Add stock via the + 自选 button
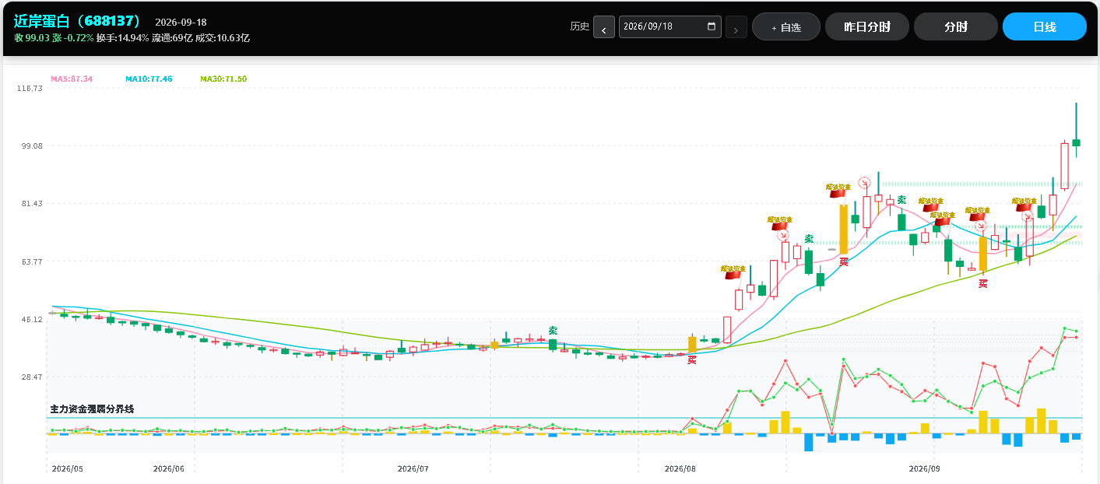This screenshot has height=484, width=1100. click(x=786, y=26)
